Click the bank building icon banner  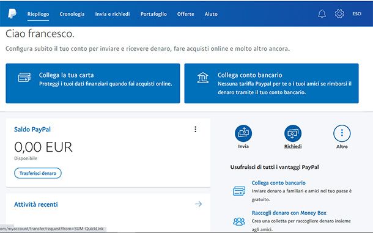[203, 78]
